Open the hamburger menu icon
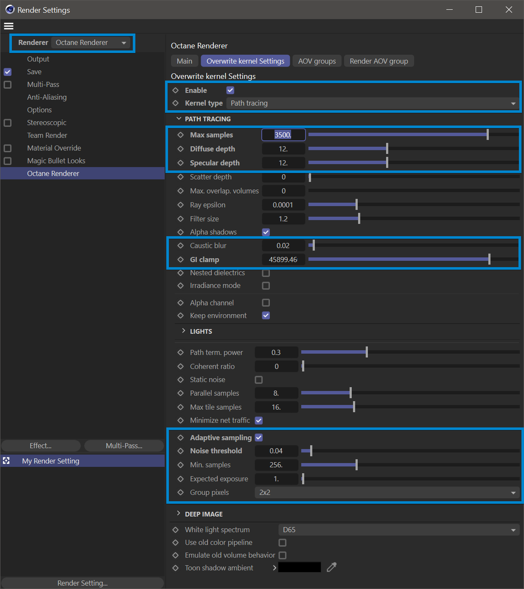Viewport: 524px width, 589px height. [x=8, y=26]
